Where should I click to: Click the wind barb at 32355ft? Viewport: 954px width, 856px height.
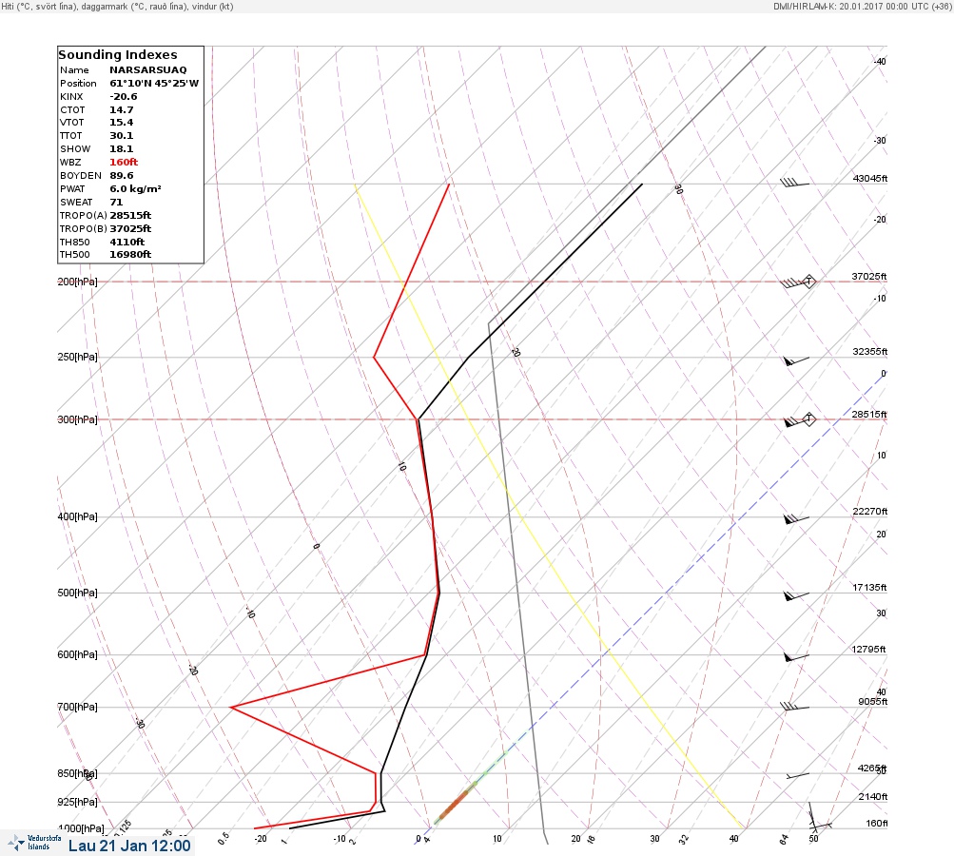(x=796, y=360)
